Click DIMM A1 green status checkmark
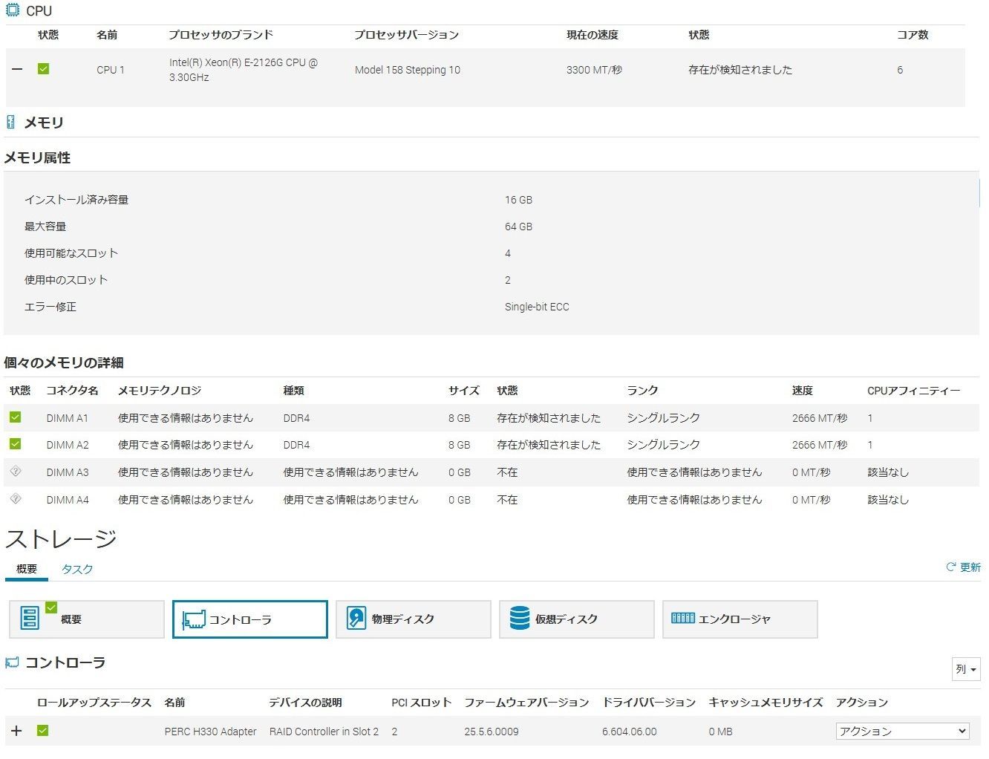 15,417
